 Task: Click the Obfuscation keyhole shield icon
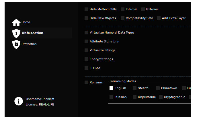(x=16, y=33)
